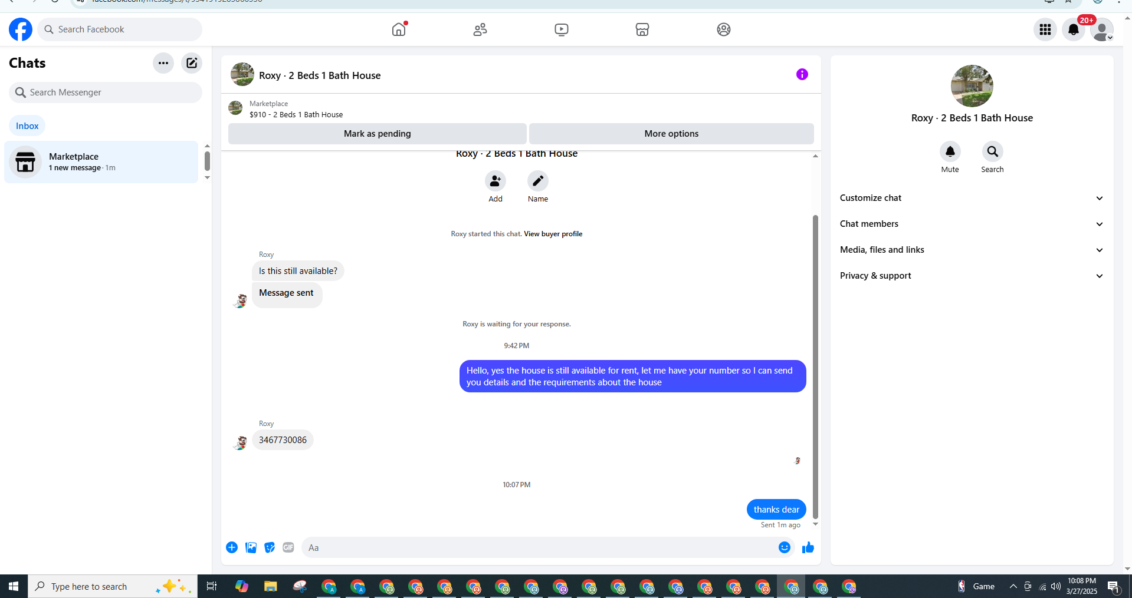
Task: Click the 'thanks dear' sent message
Action: tap(776, 510)
